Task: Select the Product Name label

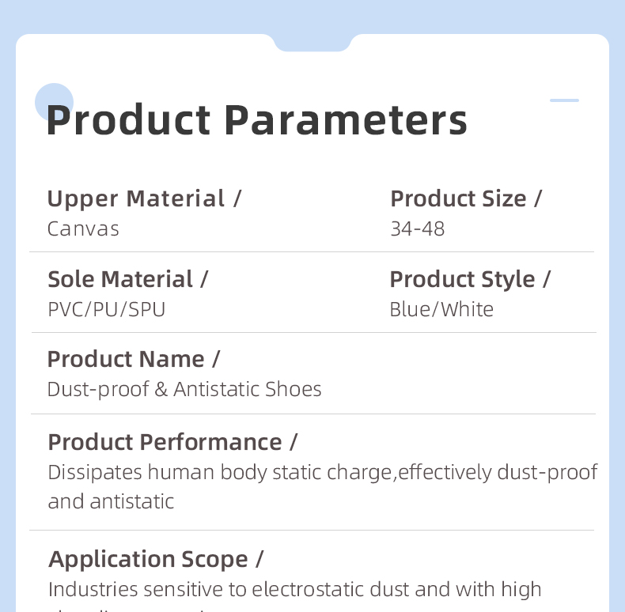Action: (x=134, y=360)
